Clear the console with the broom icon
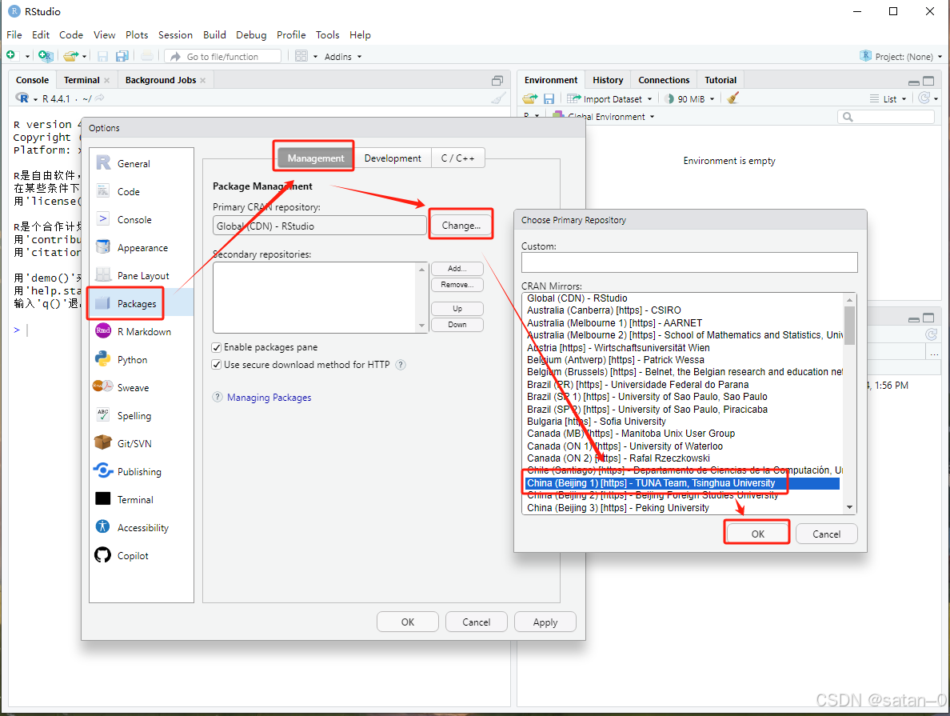950x716 pixels. tap(499, 98)
